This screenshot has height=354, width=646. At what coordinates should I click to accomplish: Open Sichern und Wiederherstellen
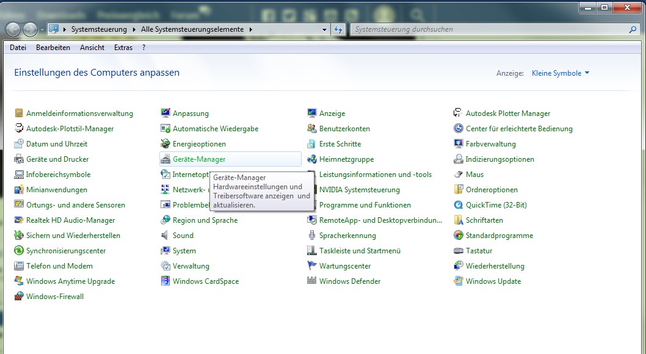point(73,236)
